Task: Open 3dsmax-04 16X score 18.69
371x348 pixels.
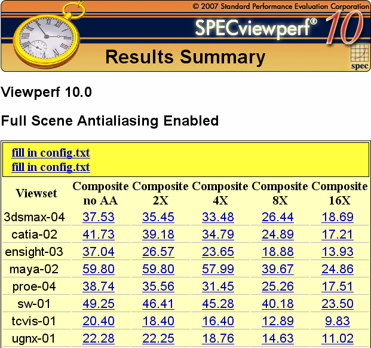Action: pos(338,217)
